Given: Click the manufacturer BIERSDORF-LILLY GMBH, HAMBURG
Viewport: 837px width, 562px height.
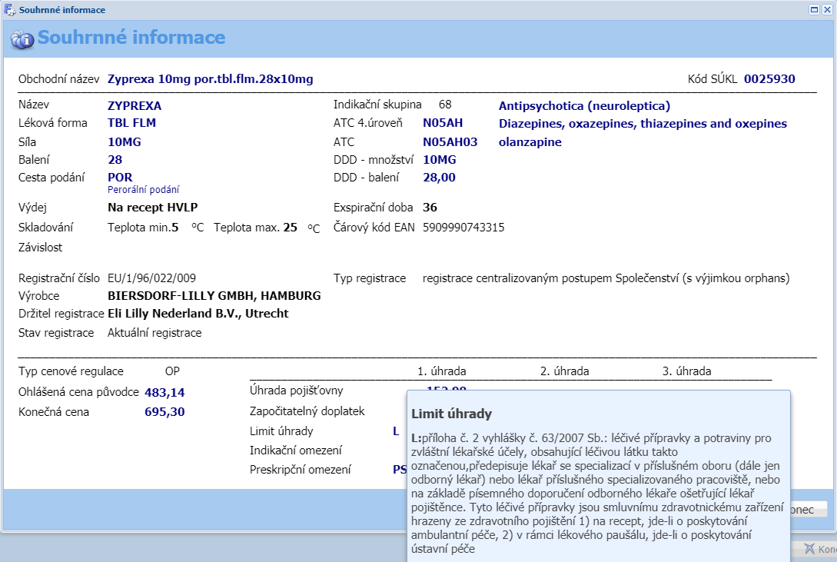Looking at the screenshot, I should (x=214, y=296).
